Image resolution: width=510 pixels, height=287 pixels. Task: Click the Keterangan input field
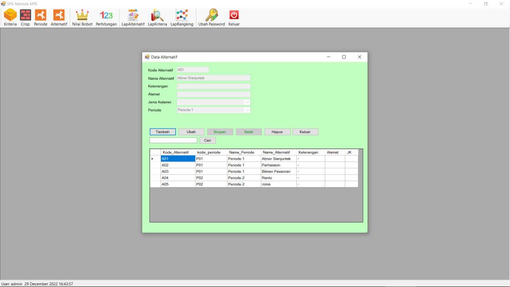tap(214, 86)
